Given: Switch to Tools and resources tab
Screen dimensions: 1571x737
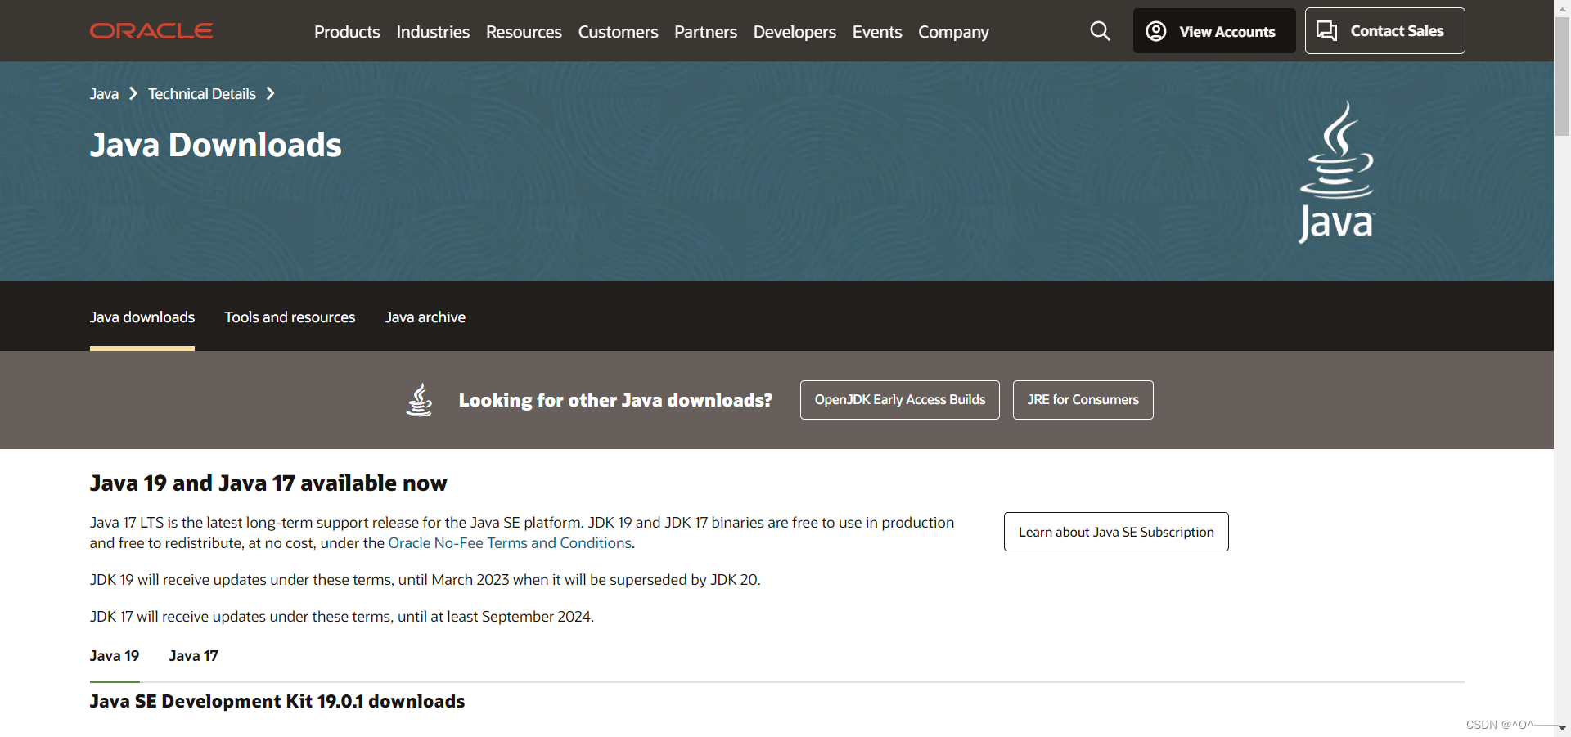Looking at the screenshot, I should click(290, 317).
